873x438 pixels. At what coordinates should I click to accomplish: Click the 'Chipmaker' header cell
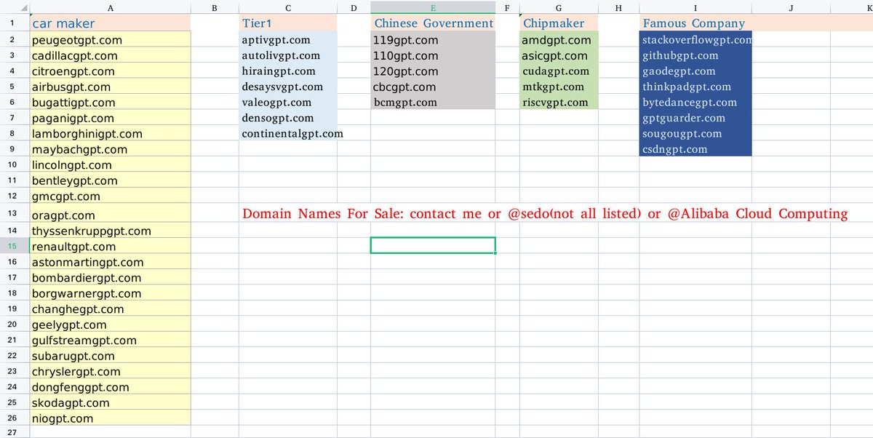[558, 23]
